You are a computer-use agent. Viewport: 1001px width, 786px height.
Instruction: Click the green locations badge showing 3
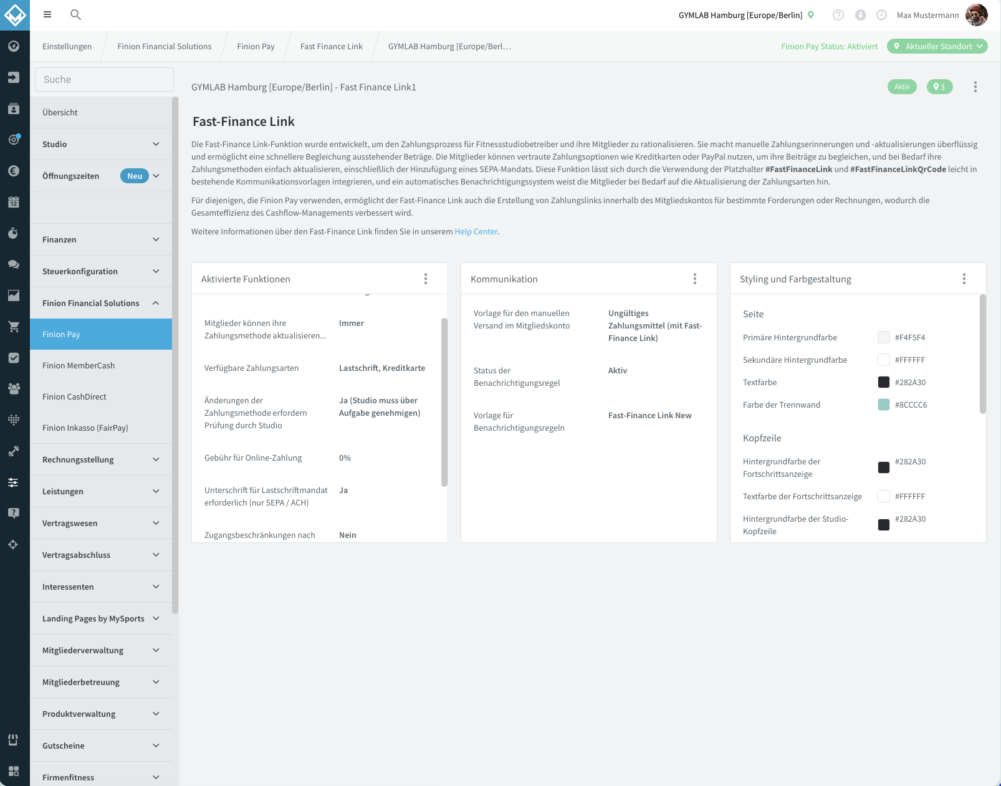click(939, 87)
